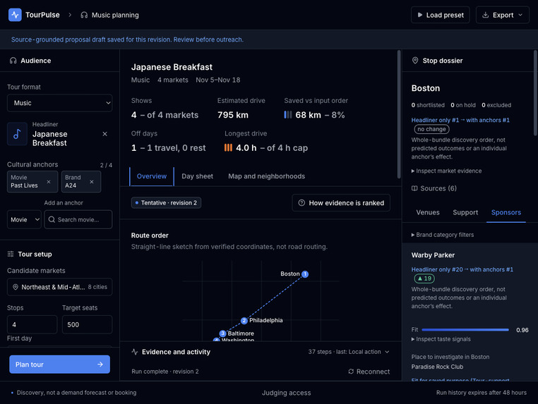Select Boston marker 1 on route map
538x404 pixels.
[305, 274]
